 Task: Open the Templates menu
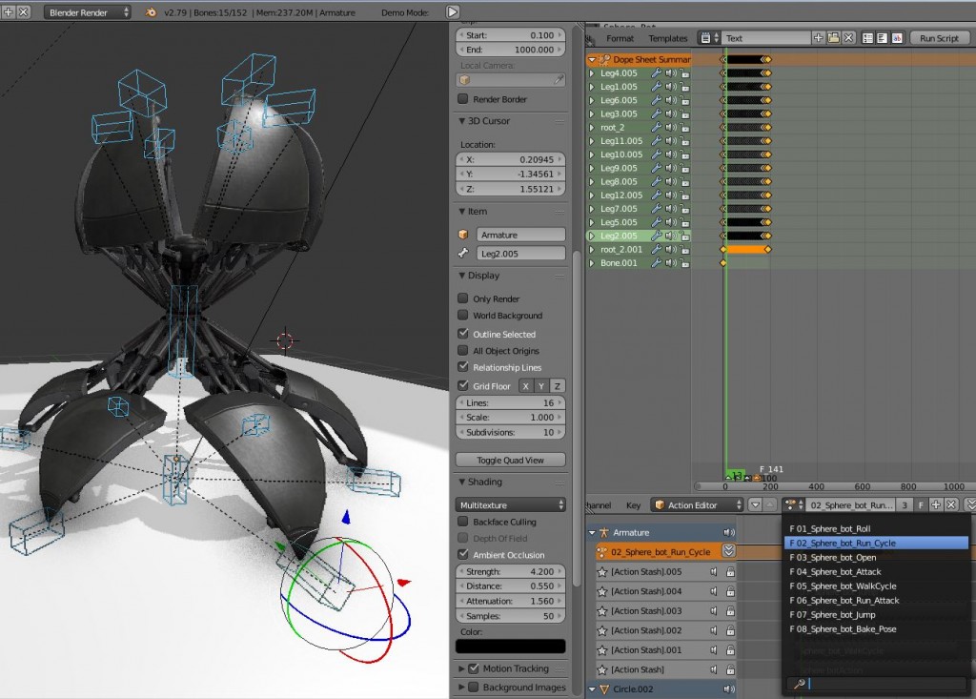668,38
